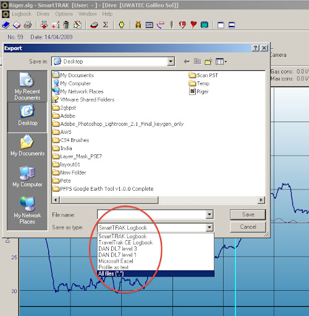The width and height of the screenshot is (309, 316).
Task: Open My Documents in places bar
Action: [x=28, y=145]
